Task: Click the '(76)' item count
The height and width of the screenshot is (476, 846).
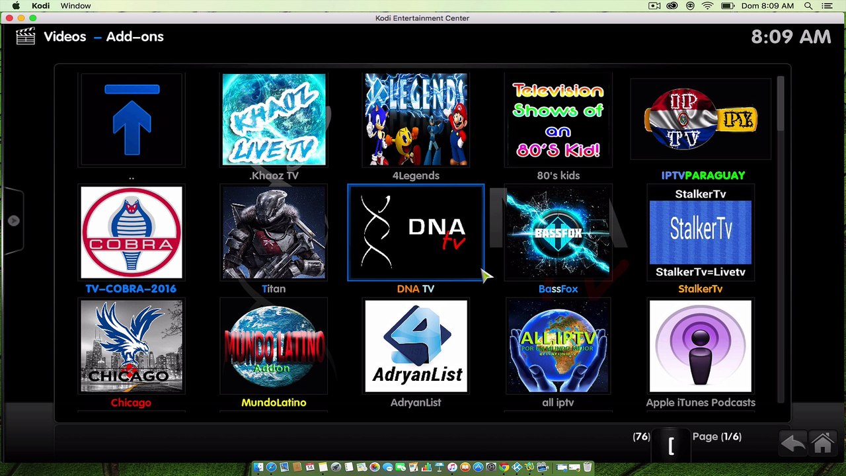Action: click(641, 436)
